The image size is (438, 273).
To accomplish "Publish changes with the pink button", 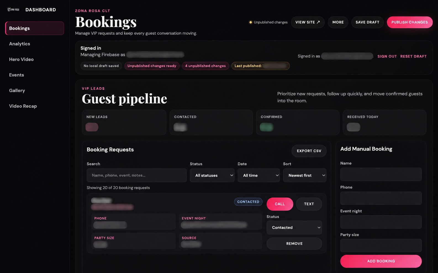I will pyautogui.click(x=410, y=22).
